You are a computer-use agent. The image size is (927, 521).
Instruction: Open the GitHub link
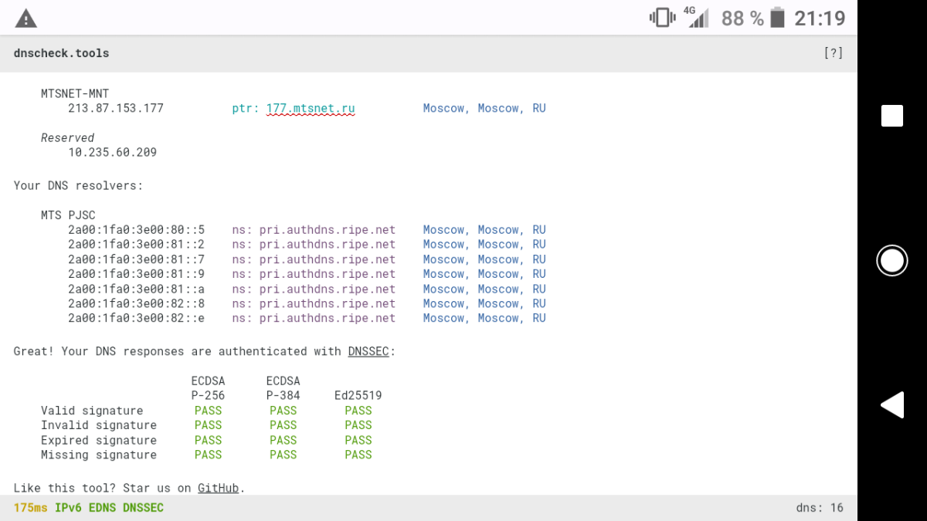(x=218, y=488)
